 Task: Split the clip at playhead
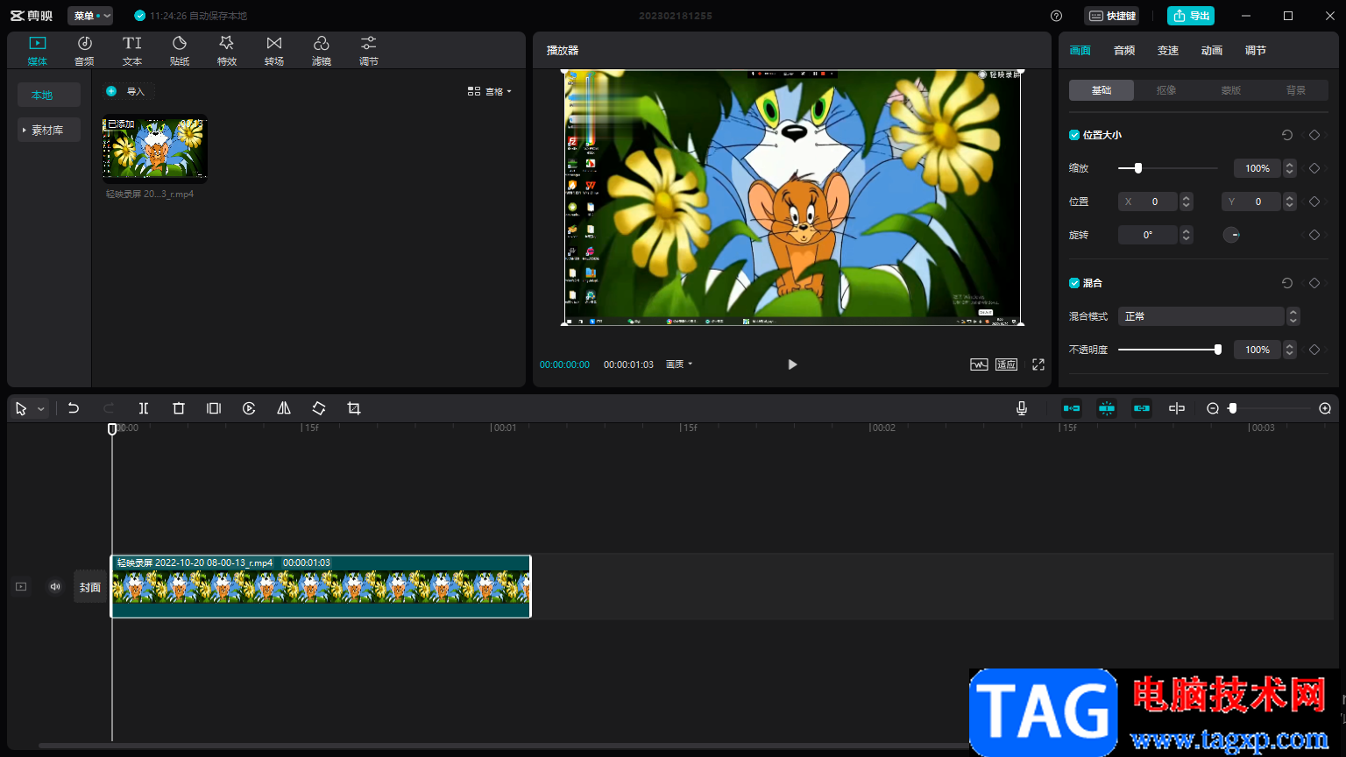pyautogui.click(x=144, y=408)
